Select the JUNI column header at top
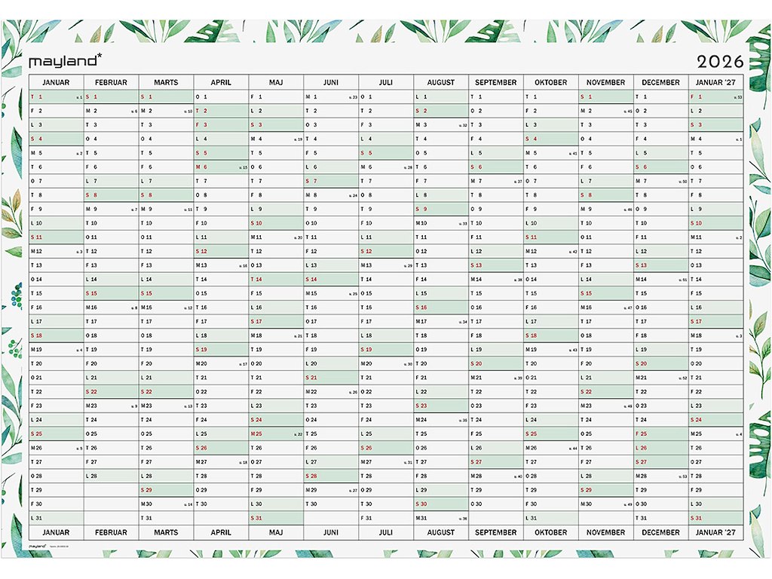Image resolution: width=772 pixels, height=579 pixels. click(331, 82)
